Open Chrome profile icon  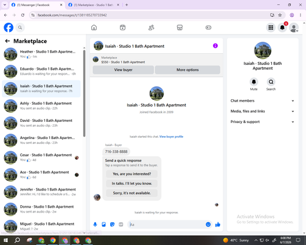pyautogui.click(x=292, y=15)
